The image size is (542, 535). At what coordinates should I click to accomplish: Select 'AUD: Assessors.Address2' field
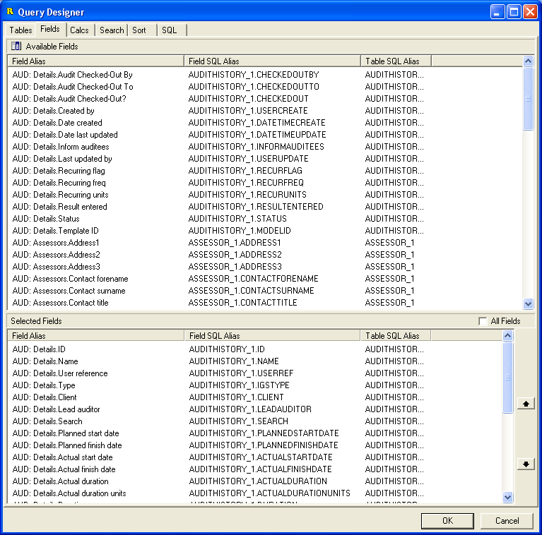(265, 255)
